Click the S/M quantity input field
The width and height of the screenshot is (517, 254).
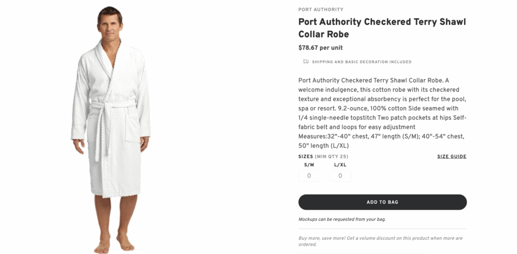pos(309,176)
